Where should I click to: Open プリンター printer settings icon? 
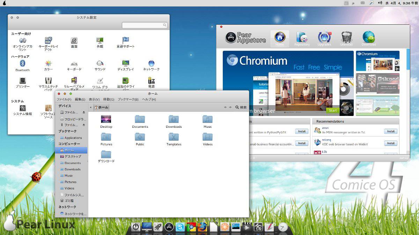(x=23, y=83)
